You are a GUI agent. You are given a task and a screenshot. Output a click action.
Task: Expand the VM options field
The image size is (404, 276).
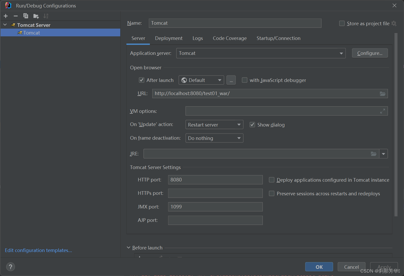(x=383, y=111)
